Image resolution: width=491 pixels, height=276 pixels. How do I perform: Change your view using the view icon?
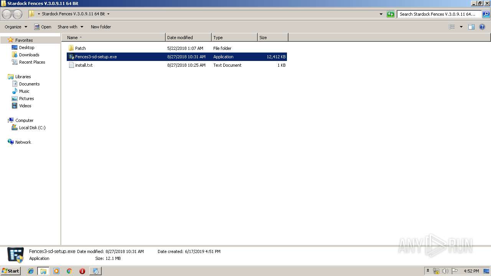pyautogui.click(x=452, y=27)
